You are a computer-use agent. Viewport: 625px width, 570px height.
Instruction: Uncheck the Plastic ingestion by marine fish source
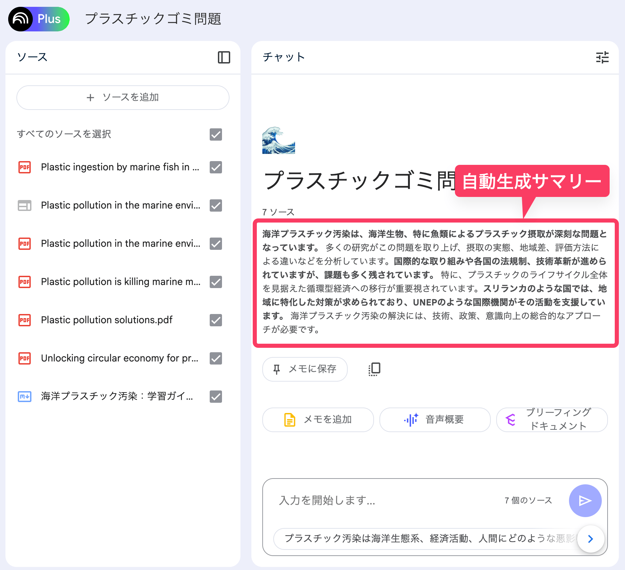[216, 167]
